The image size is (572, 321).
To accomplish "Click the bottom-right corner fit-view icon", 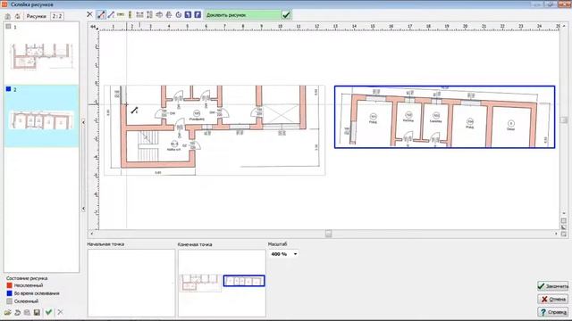I will click(x=564, y=234).
